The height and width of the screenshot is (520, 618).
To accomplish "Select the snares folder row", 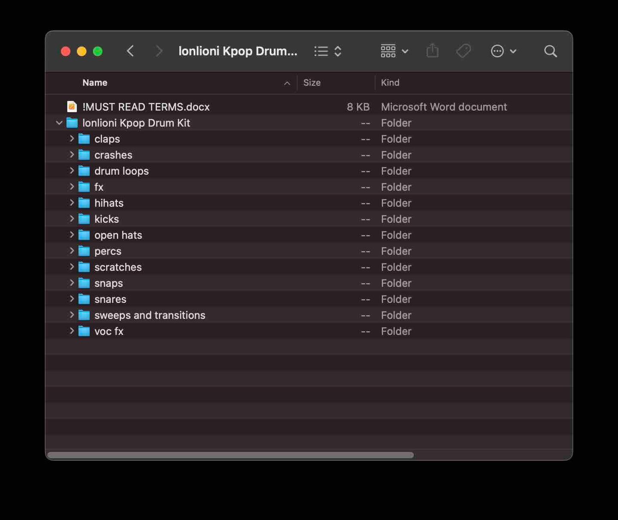I will click(110, 299).
